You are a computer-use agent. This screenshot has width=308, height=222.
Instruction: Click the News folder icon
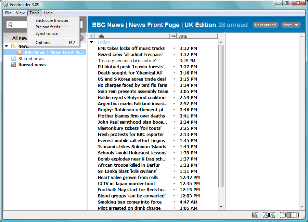14,46
